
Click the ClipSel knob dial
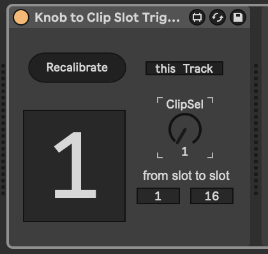pyautogui.click(x=185, y=129)
